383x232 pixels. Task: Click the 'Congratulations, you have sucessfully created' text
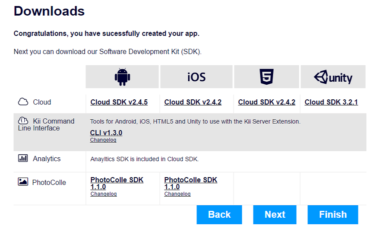[107, 34]
